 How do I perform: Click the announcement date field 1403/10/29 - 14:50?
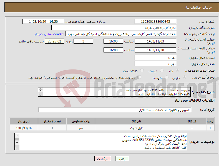[x=43, y=22]
